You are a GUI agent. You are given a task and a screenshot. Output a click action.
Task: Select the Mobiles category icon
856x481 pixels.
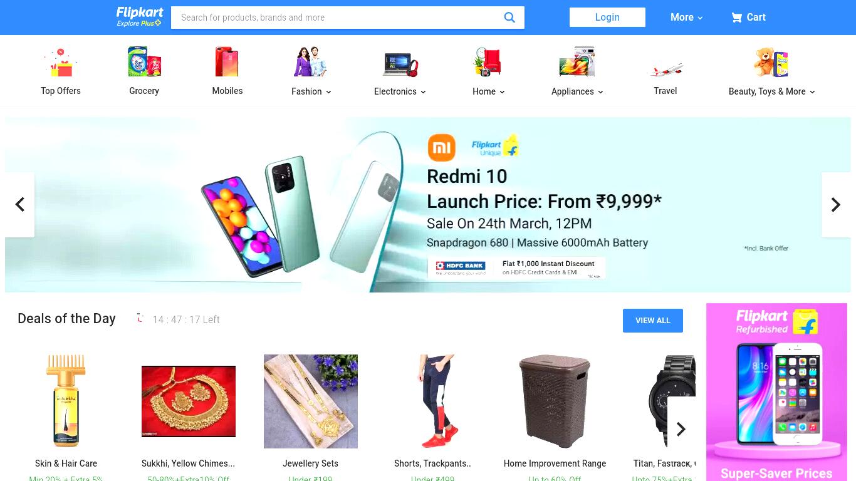227,61
